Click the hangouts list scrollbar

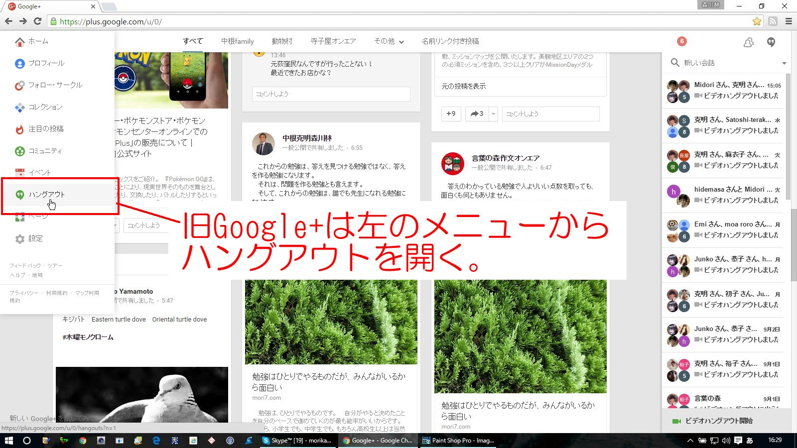tap(788, 137)
